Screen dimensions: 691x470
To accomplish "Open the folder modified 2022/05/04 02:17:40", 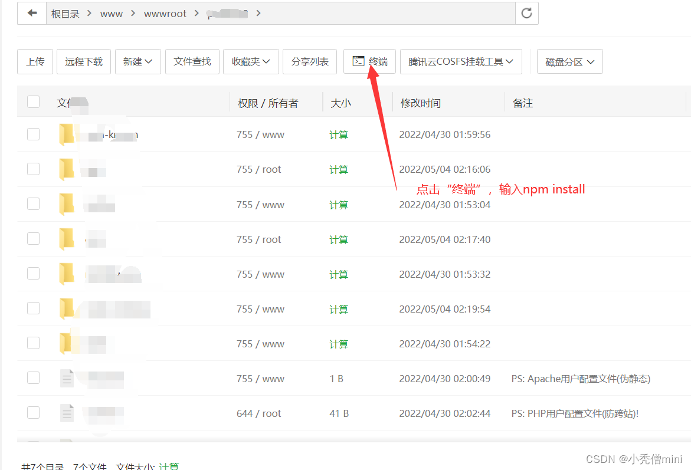I will [67, 239].
